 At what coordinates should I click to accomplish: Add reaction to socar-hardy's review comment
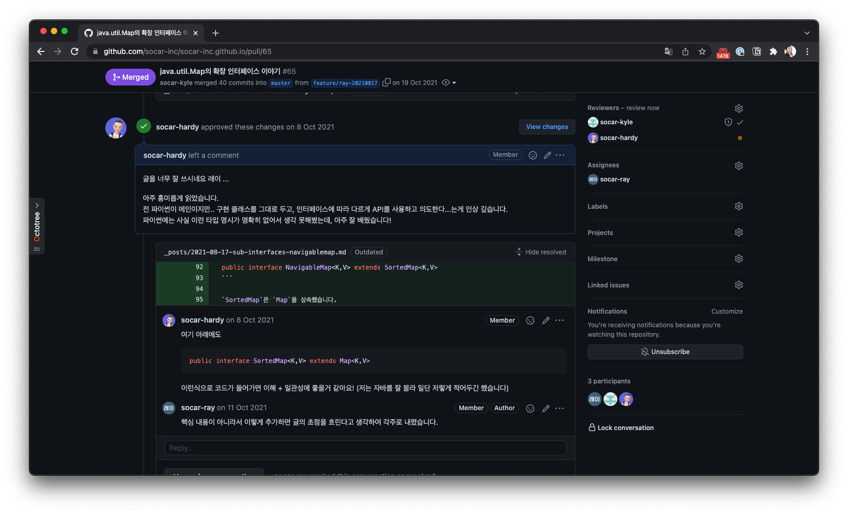click(533, 155)
